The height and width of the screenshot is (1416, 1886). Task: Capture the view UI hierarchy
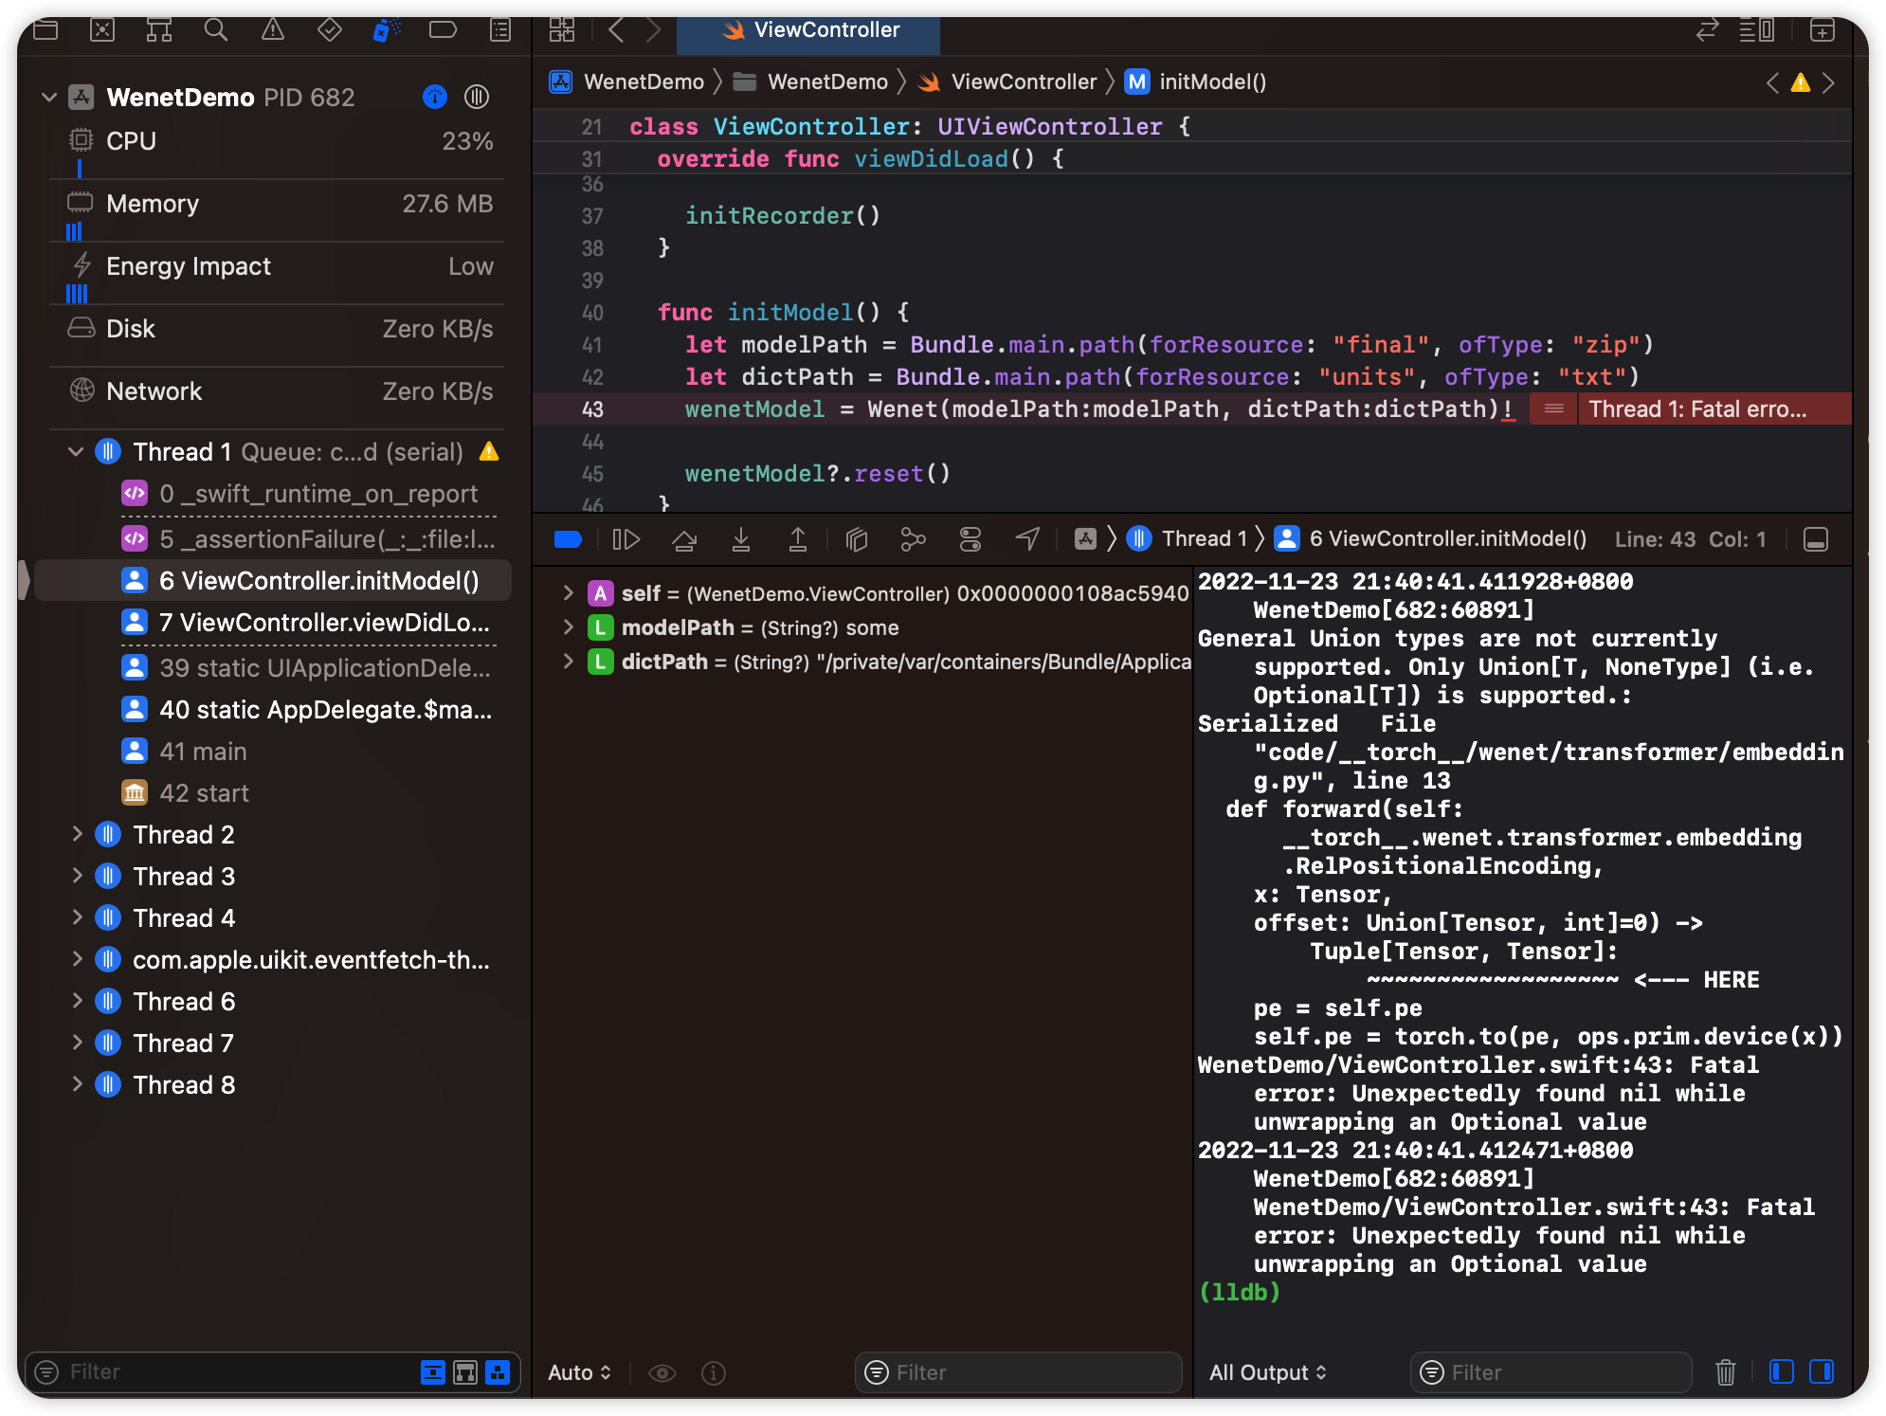(856, 538)
